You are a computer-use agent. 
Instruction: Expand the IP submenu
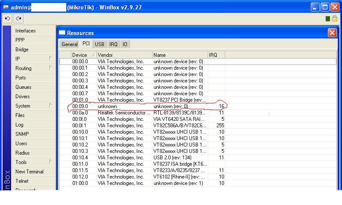(x=50, y=59)
